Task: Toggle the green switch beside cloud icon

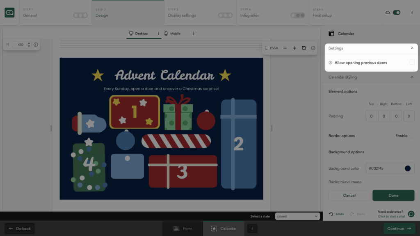Action: (x=396, y=13)
